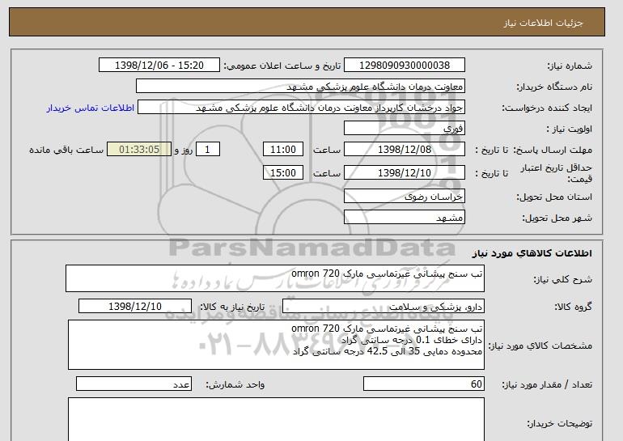This screenshot has width=623, height=441.
Task: Click the remaining days field showing 1
Action: pos(207,150)
